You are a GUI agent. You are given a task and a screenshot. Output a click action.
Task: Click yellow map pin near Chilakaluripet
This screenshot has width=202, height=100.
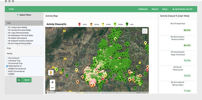(x=145, y=43)
